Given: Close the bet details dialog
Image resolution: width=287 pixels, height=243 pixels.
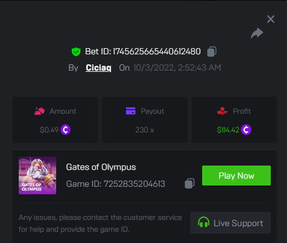Looking at the screenshot, I should 271,19.
